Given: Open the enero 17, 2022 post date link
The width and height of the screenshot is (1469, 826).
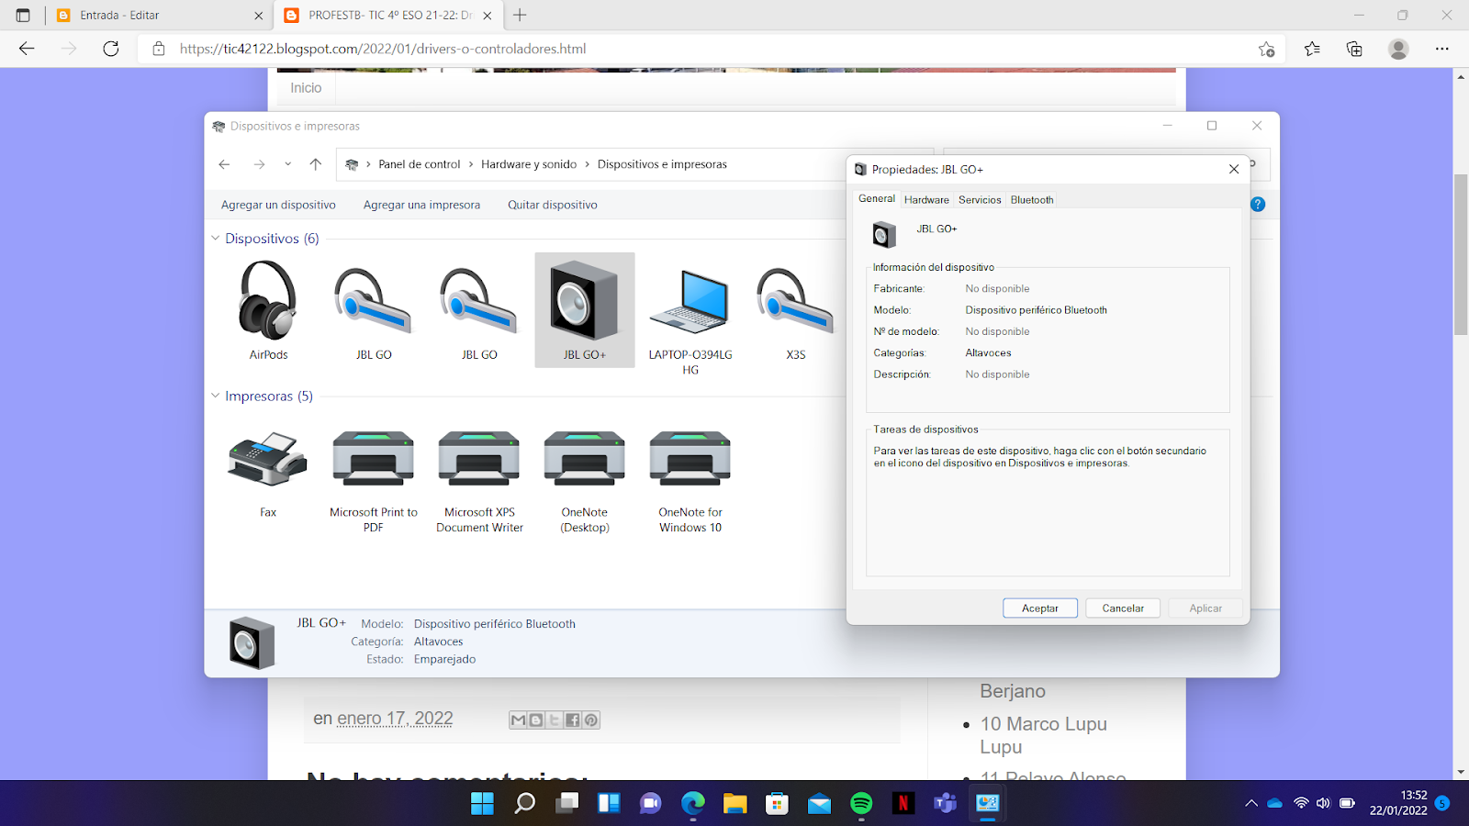Looking at the screenshot, I should (x=395, y=719).
